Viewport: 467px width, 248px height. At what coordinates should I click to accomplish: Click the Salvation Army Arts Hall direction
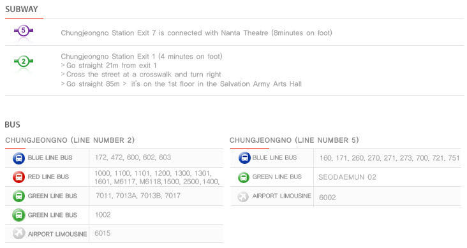(x=181, y=84)
